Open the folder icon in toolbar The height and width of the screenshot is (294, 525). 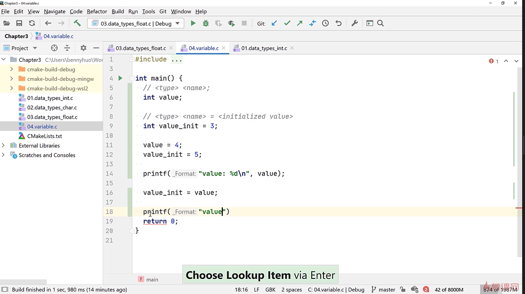6,24
